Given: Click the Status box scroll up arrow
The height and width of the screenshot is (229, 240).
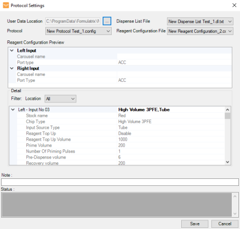Looking at the screenshot, I should pos(235,196).
